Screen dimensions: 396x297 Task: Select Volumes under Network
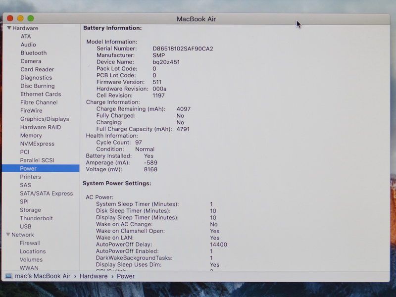31,259
